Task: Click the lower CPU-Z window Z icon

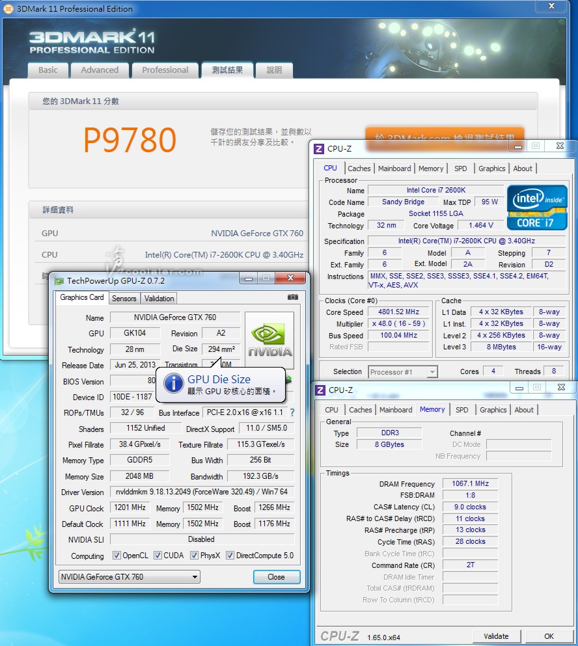Action: [x=320, y=390]
